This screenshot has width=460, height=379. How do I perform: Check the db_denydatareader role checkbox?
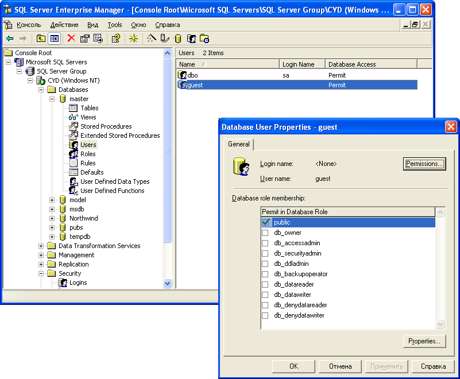[265, 305]
